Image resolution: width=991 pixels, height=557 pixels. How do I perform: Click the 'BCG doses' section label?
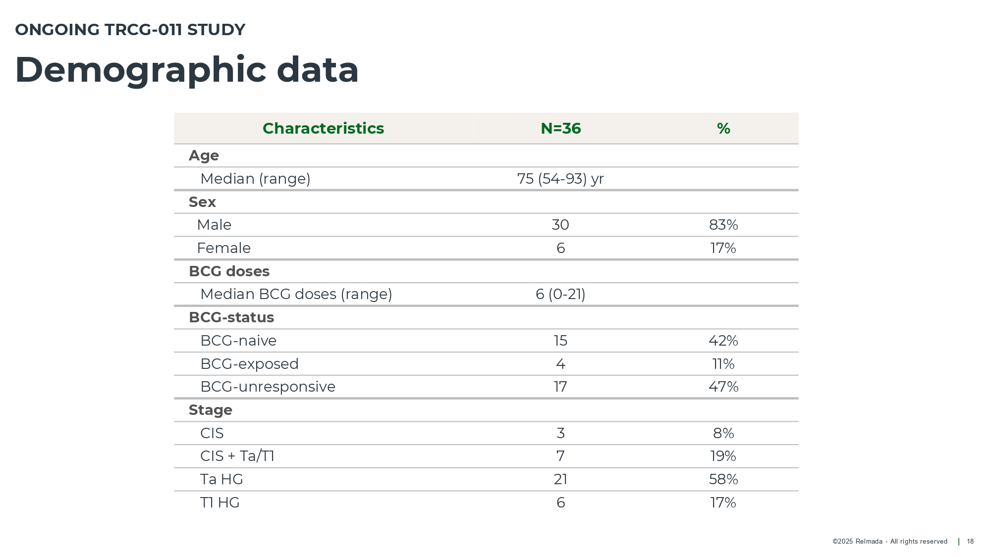pyautogui.click(x=229, y=271)
